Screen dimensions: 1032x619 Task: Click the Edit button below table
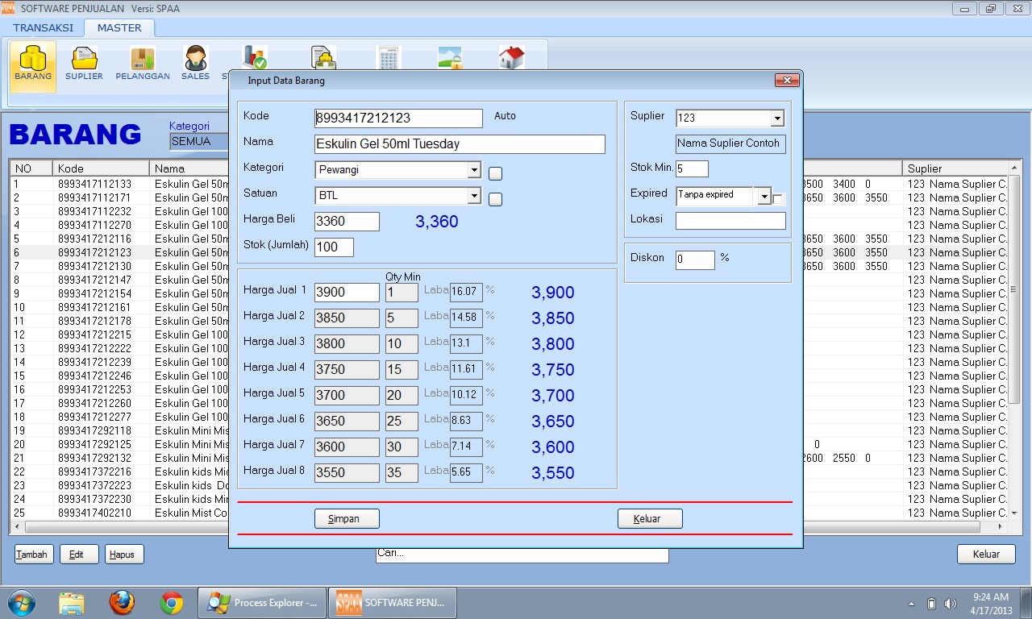tap(79, 555)
